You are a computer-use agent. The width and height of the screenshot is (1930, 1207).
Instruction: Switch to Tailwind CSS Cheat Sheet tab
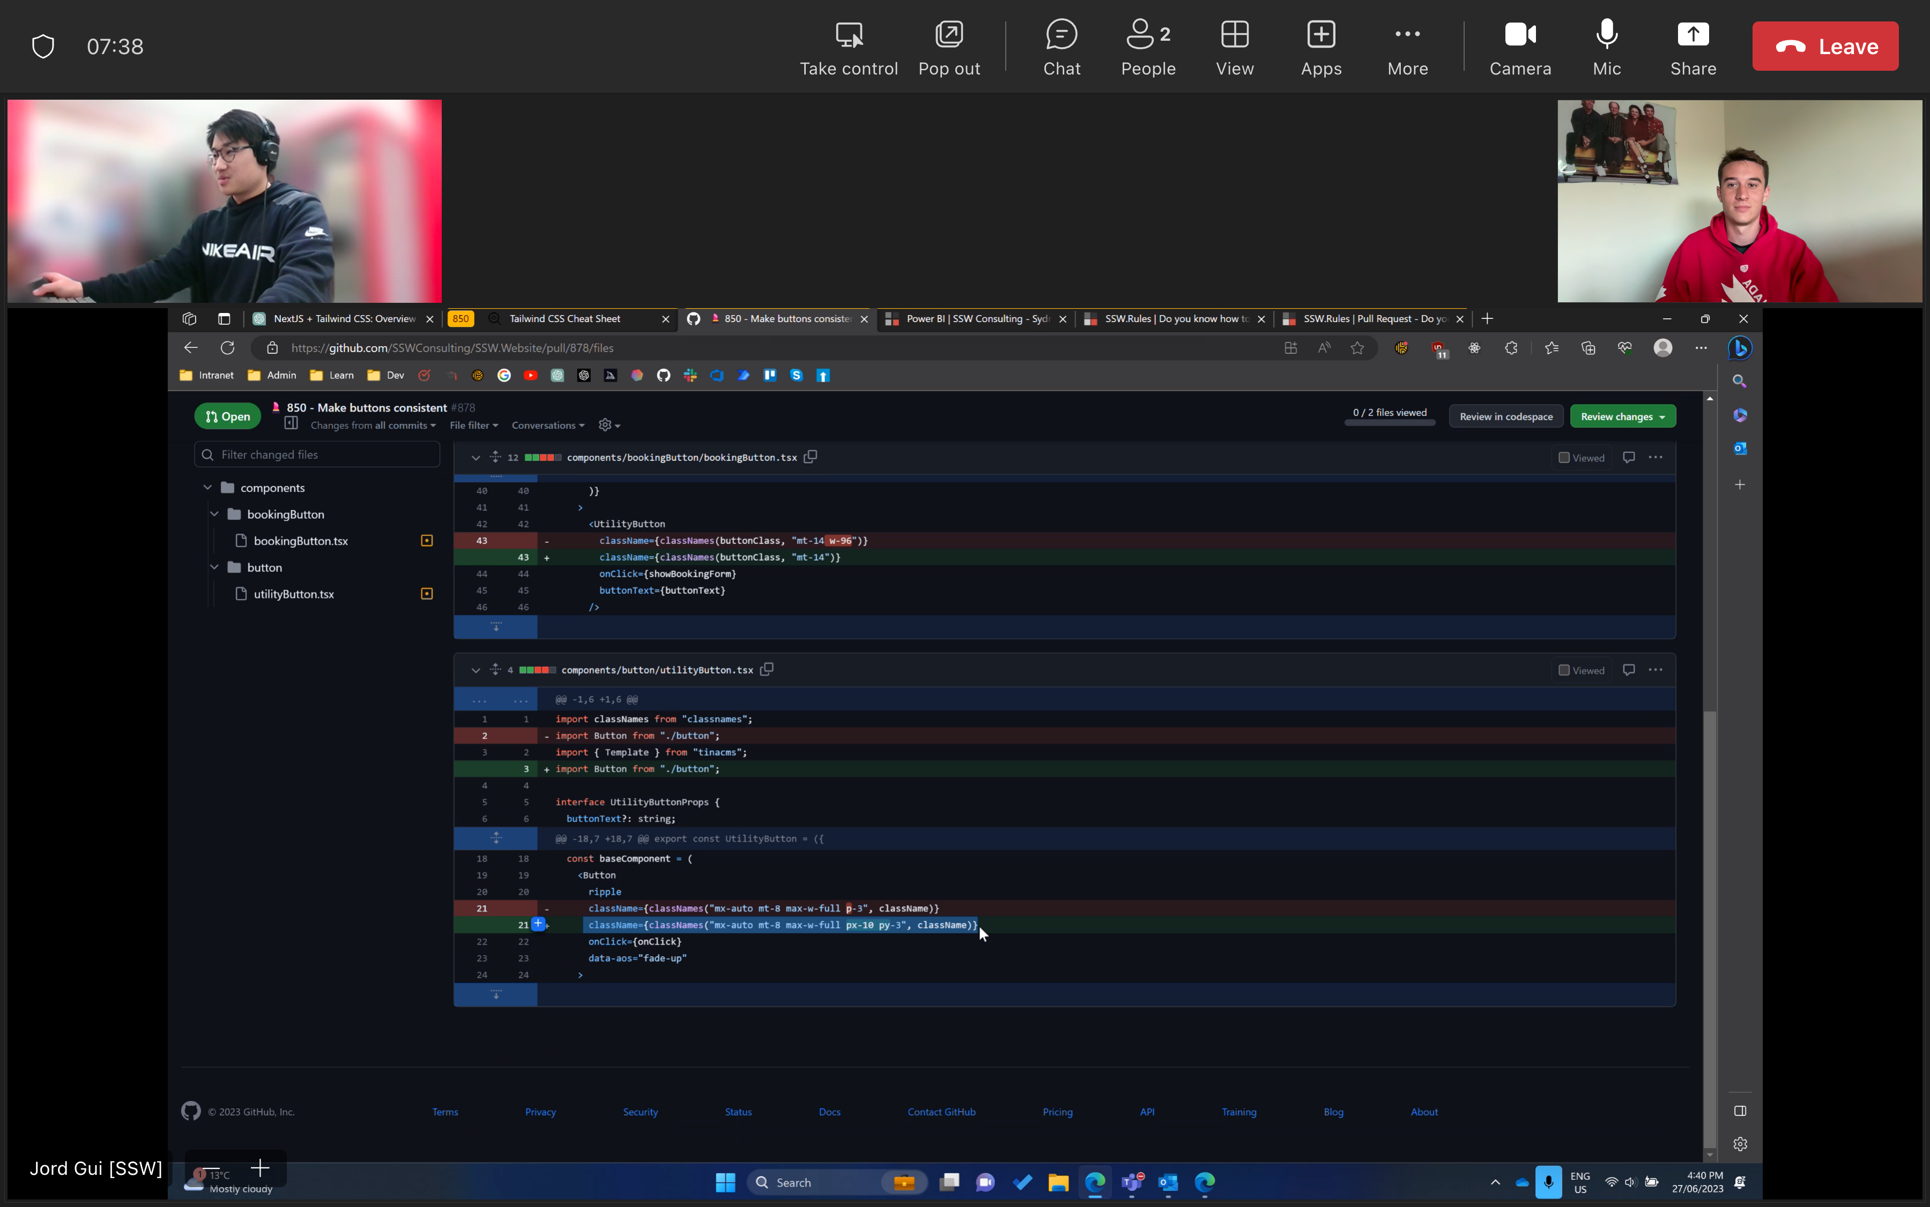[x=565, y=318]
